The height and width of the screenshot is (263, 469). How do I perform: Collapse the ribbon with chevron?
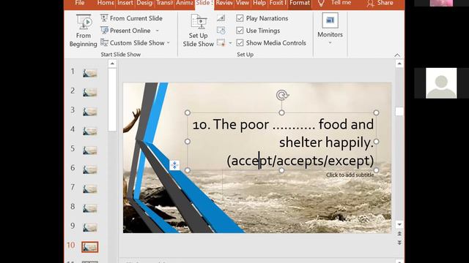[x=397, y=56]
